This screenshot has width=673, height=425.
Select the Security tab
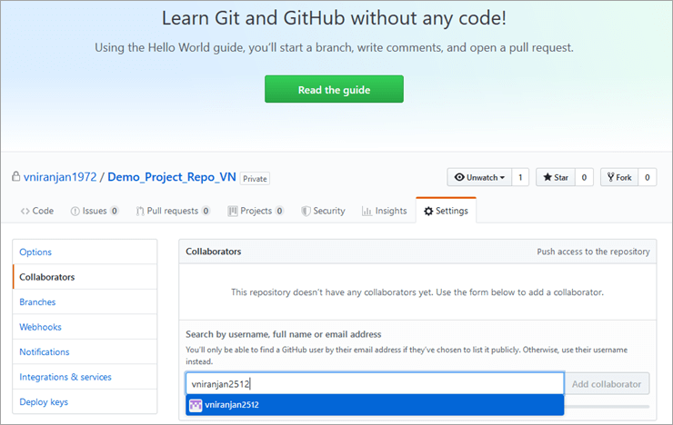(x=323, y=211)
